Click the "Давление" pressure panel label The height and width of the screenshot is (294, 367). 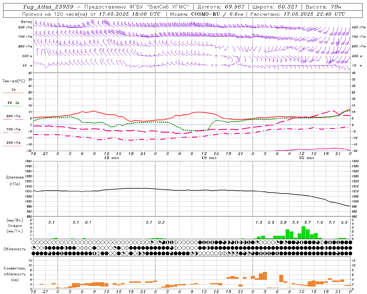click(x=15, y=177)
